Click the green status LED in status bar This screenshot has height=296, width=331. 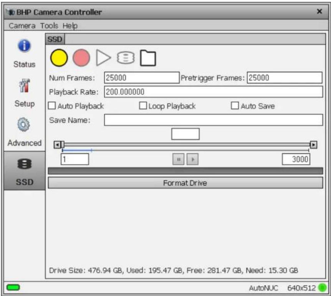(322, 288)
